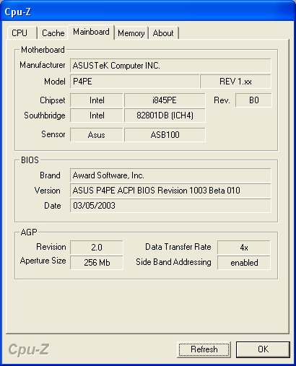The height and width of the screenshot is (366, 296).
Task: Select the REV 1.xx field
Action: click(235, 82)
